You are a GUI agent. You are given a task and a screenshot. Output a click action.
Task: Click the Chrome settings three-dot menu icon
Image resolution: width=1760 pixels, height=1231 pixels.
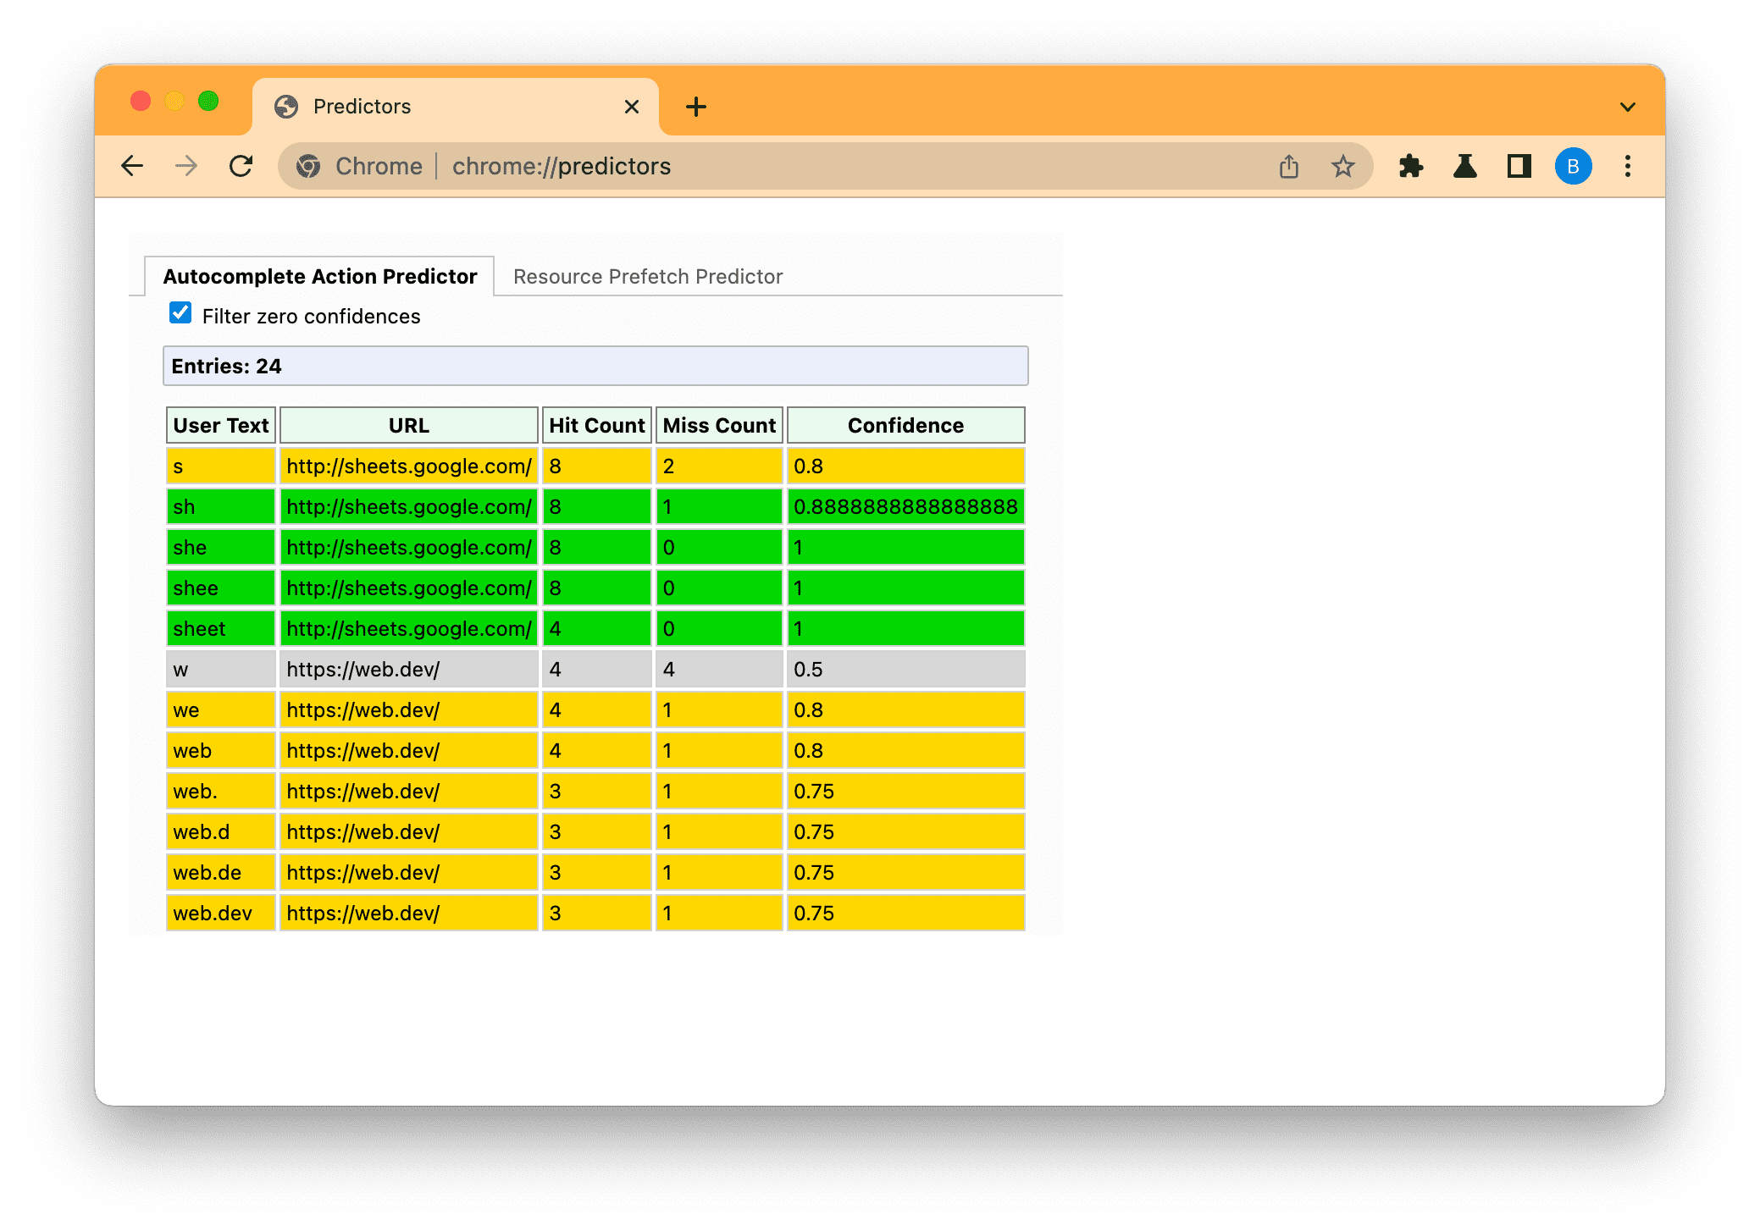pos(1630,166)
